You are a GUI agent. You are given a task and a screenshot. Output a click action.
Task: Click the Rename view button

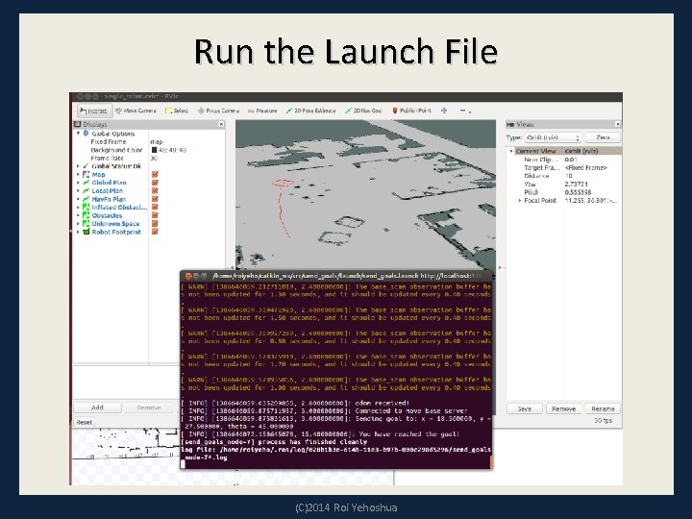click(603, 408)
